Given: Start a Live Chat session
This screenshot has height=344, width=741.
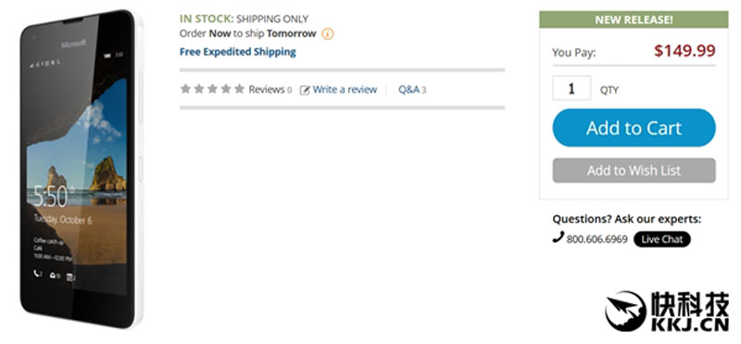Looking at the screenshot, I should tap(662, 239).
